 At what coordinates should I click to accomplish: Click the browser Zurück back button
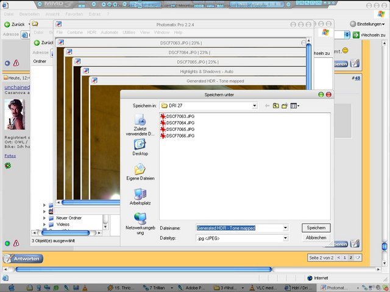[15, 24]
